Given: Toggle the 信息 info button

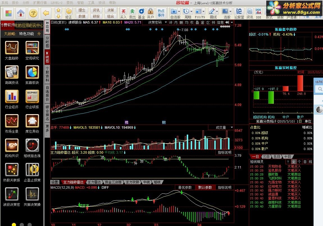Looking at the screenshot, I should 220,22.
